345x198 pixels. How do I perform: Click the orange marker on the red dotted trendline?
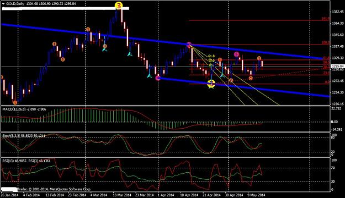tap(251, 78)
